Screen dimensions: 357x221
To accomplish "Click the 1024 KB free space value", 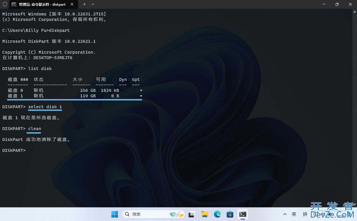I will (110, 90).
